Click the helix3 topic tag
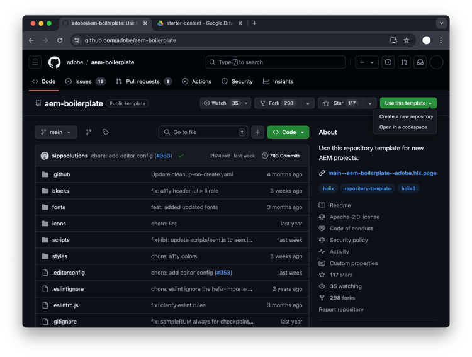The image size is (472, 357). coord(408,189)
